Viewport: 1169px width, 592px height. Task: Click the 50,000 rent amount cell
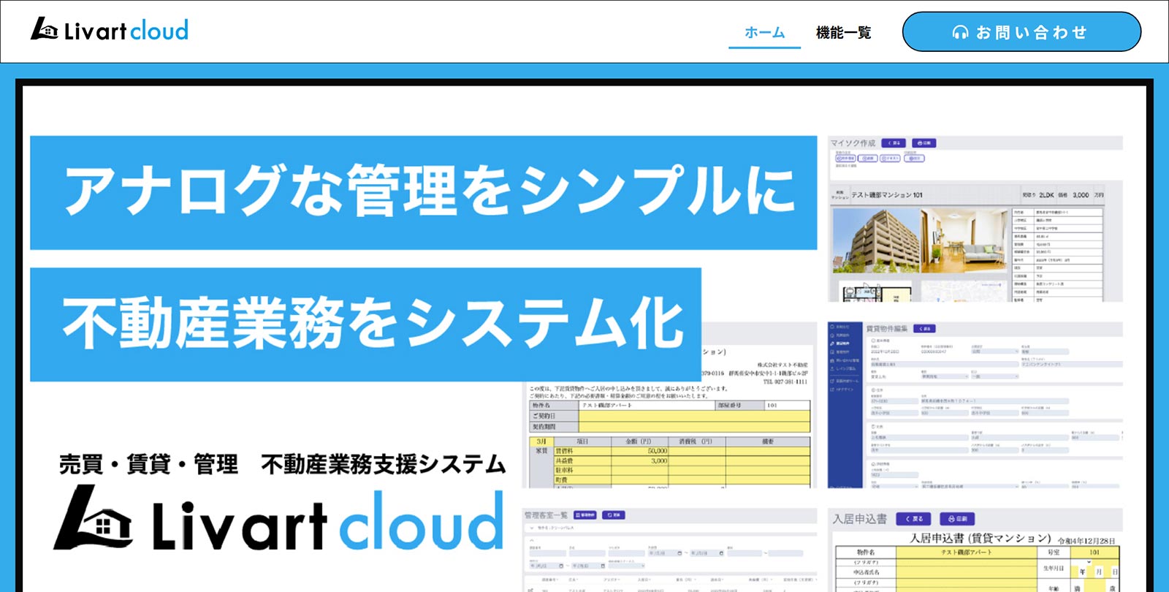pos(639,452)
